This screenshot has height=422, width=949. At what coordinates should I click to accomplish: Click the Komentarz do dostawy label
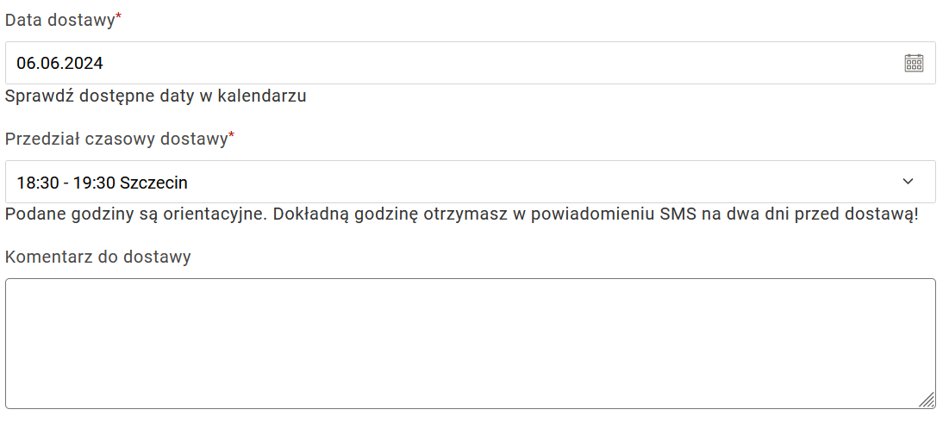(x=98, y=257)
